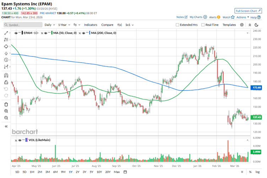The width and height of the screenshot is (267, 178).
Task: Add note with Notes pencil icon
Action: [x=186, y=17]
